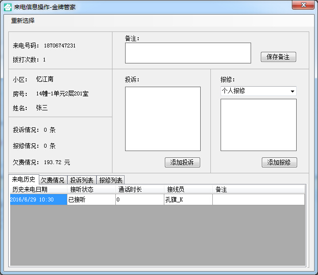Click the room number 14幢-1单元2层201室
This screenshot has width=318, height=275.
pyautogui.click(x=62, y=93)
